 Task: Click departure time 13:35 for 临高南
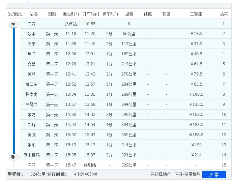[x=90, y=94]
